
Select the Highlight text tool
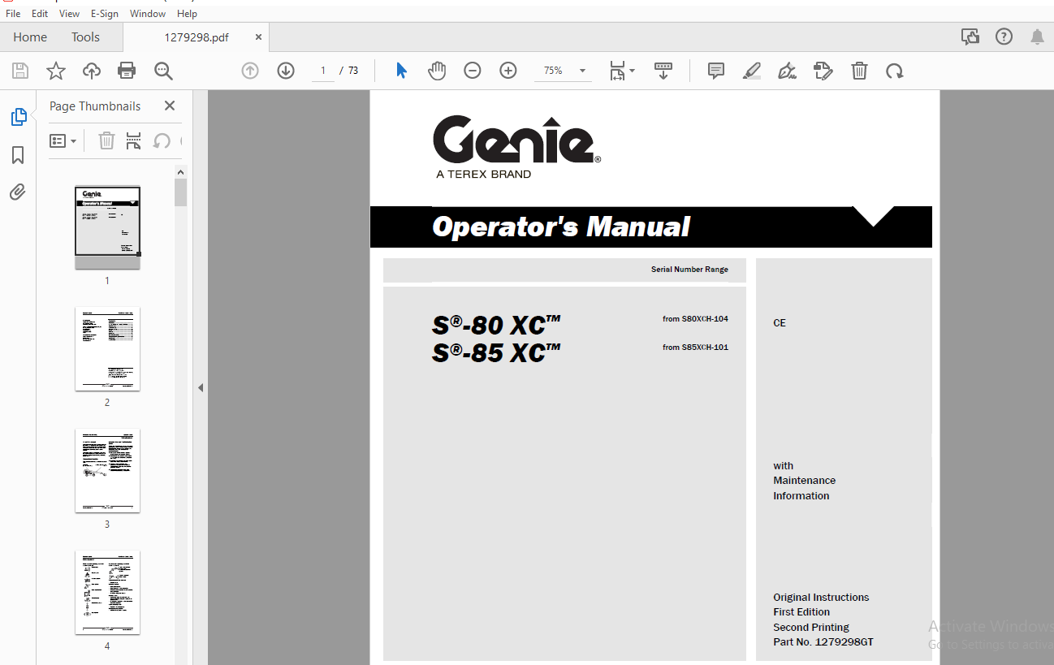coord(752,71)
